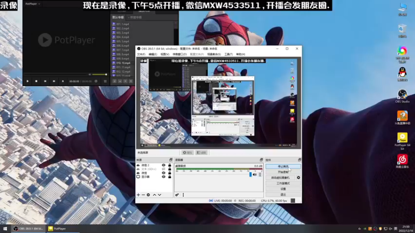The width and height of the screenshot is (415, 233).
Task: Open the OBS File menu (文件)
Action: (x=141, y=54)
